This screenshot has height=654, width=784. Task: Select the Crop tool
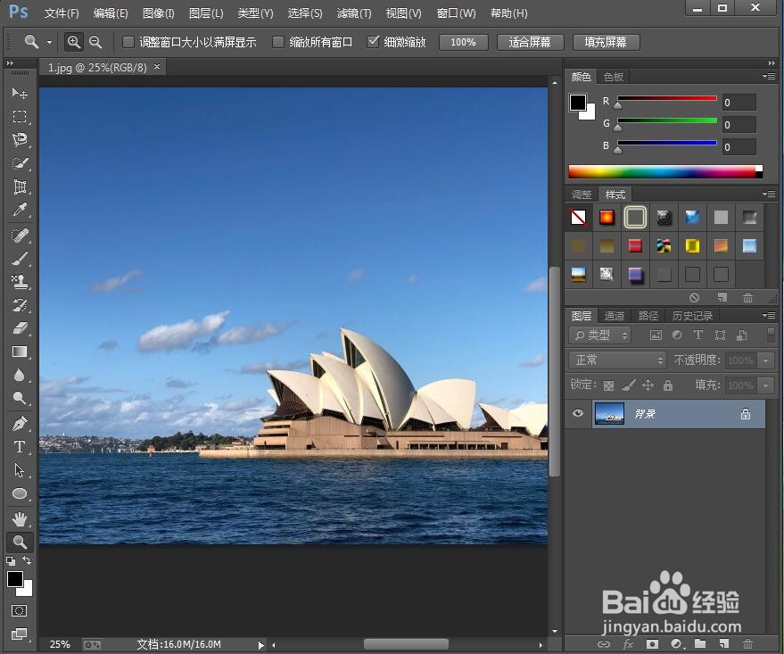tap(20, 186)
